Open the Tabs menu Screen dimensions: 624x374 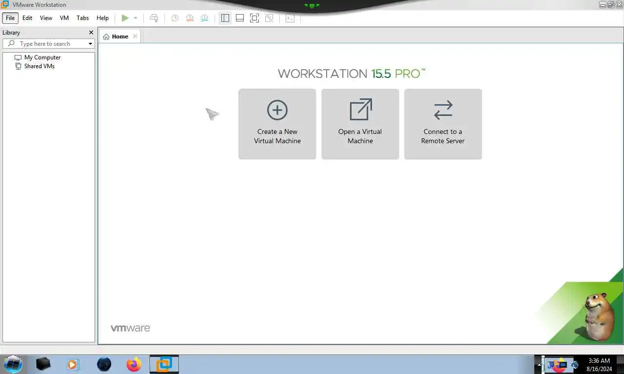pos(83,18)
